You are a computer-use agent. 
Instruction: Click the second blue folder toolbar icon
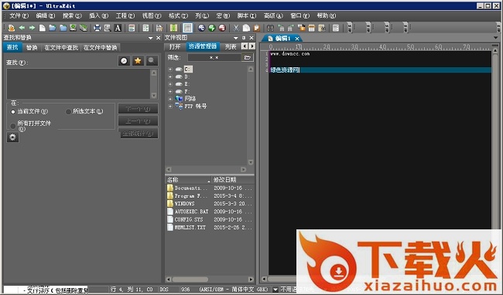tap(63, 28)
